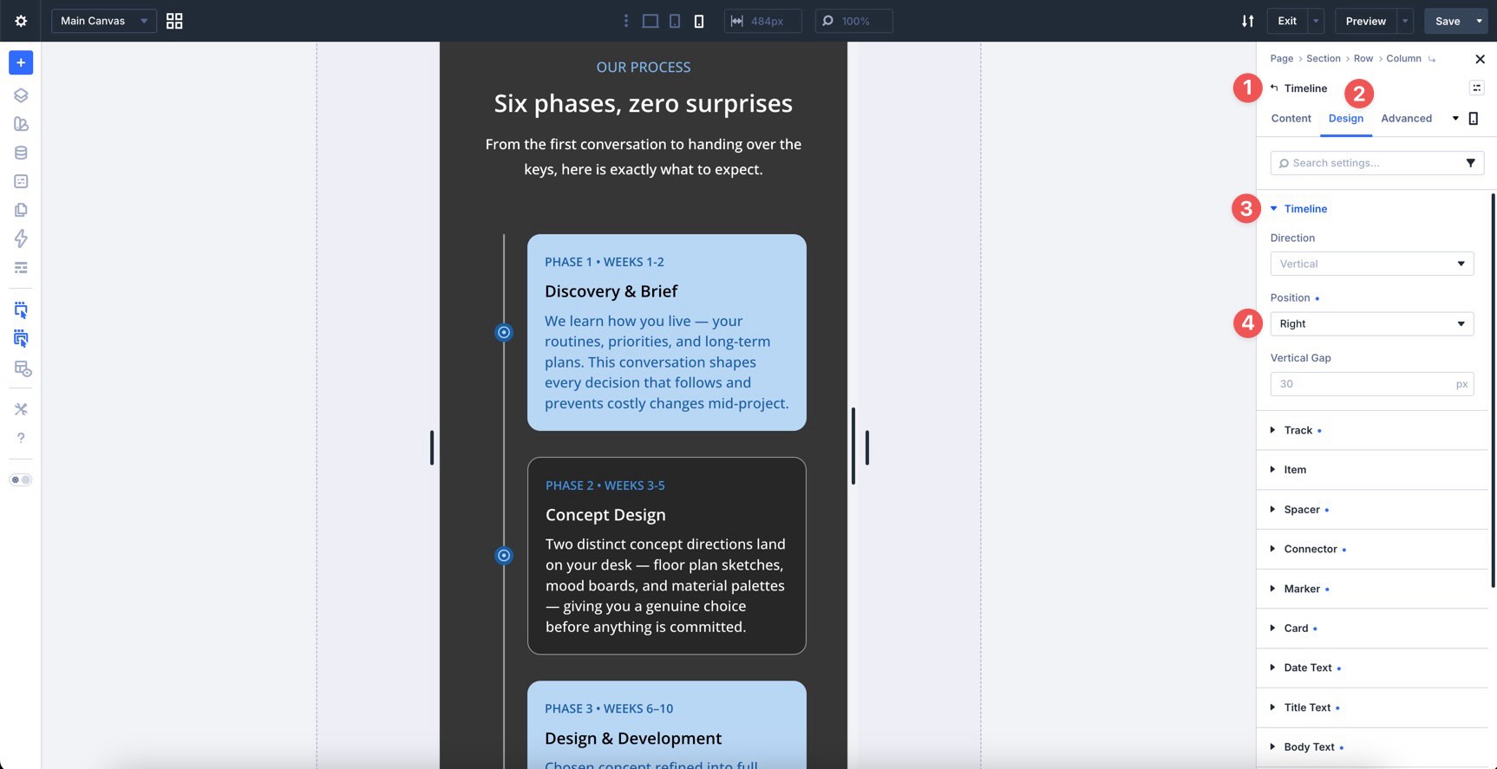Switch to the Design tab
Image resolution: width=1497 pixels, height=769 pixels.
[1345, 119]
